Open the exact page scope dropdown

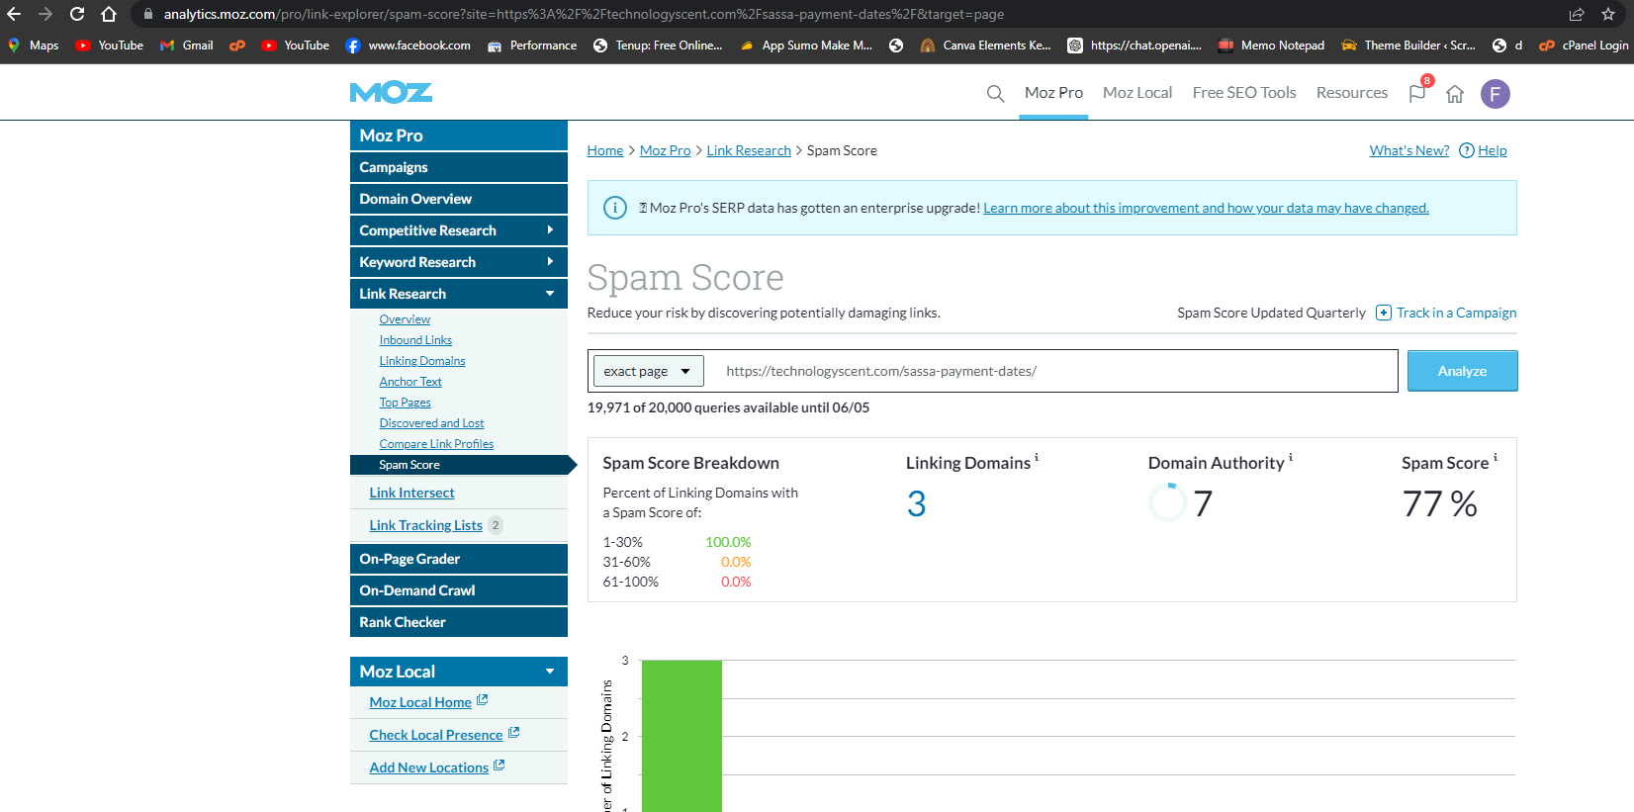[649, 371]
